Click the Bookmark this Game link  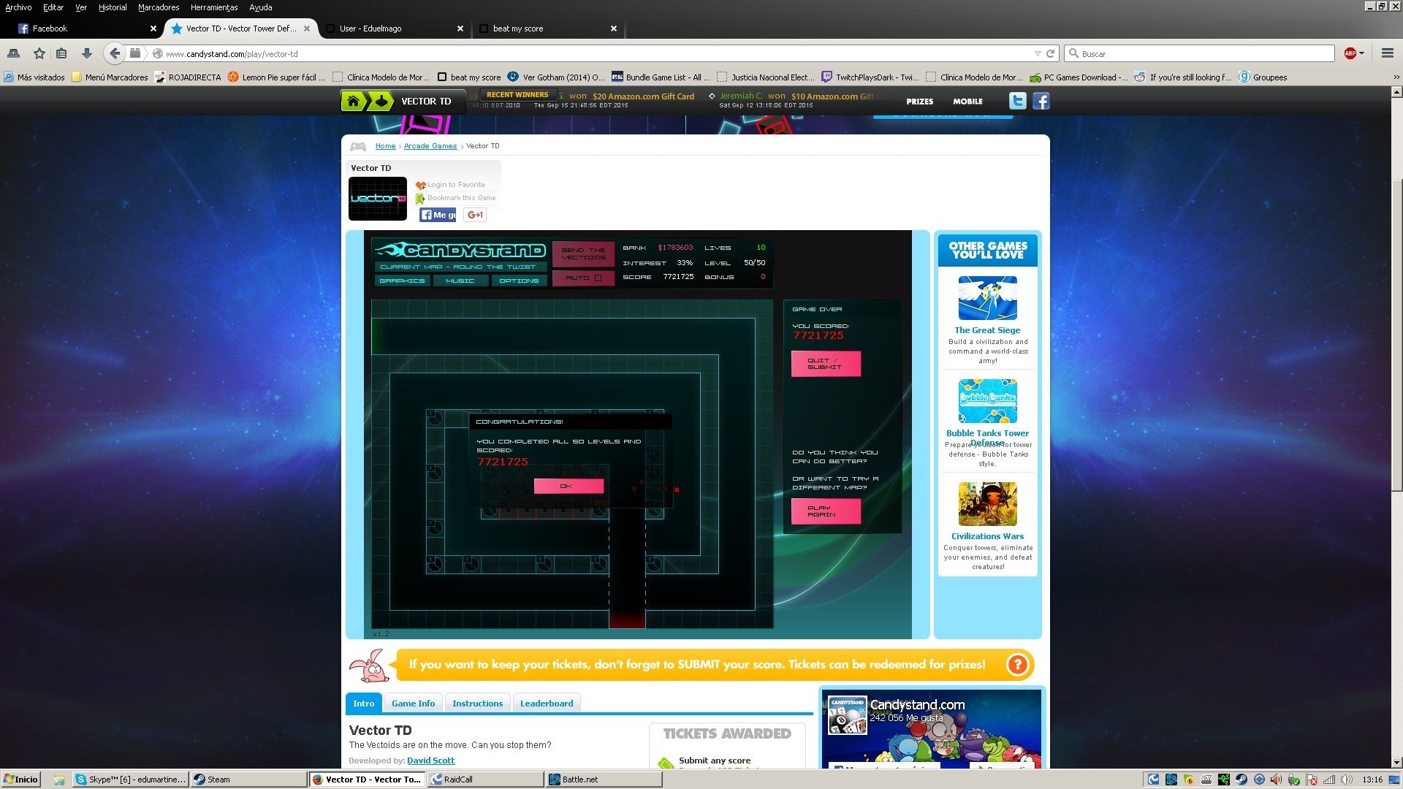click(461, 198)
